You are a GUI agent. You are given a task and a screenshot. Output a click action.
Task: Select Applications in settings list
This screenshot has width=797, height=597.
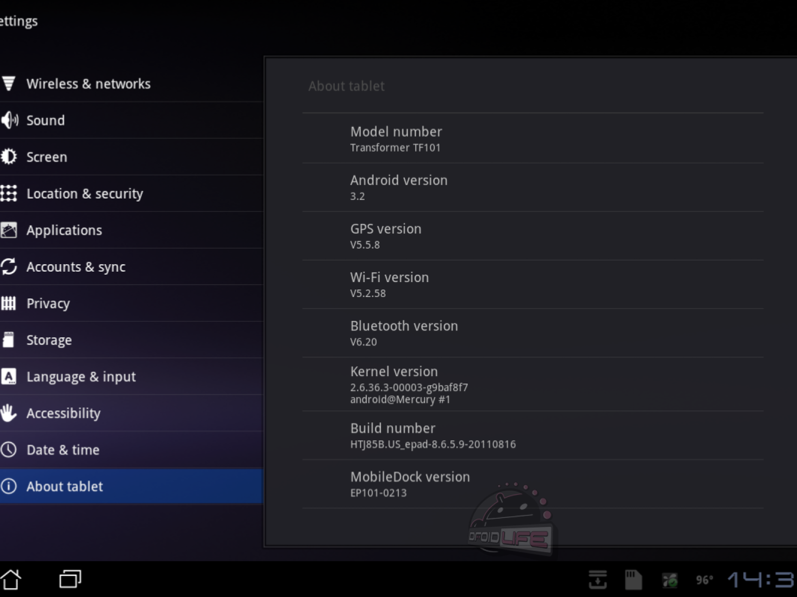point(132,230)
